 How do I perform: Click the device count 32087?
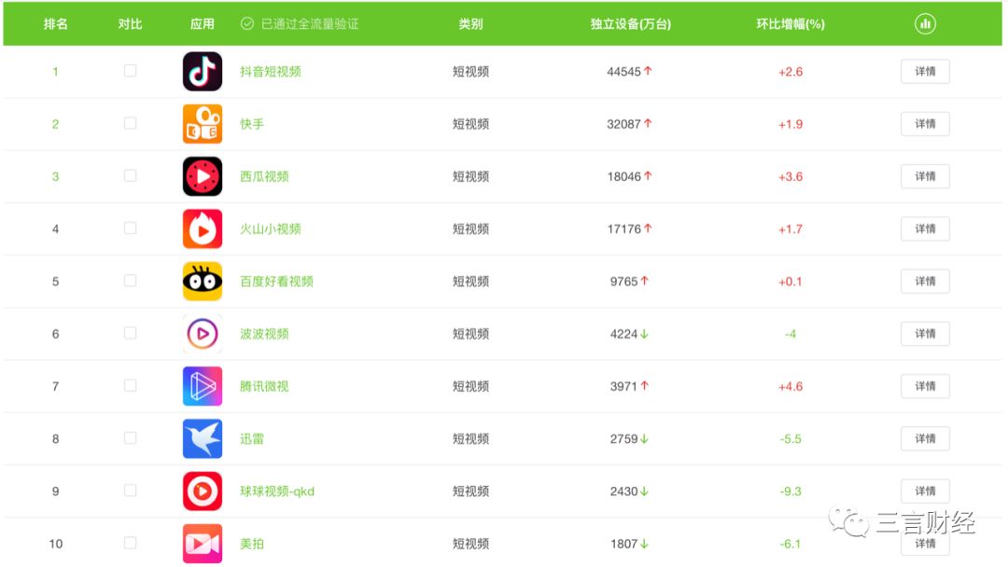click(623, 125)
